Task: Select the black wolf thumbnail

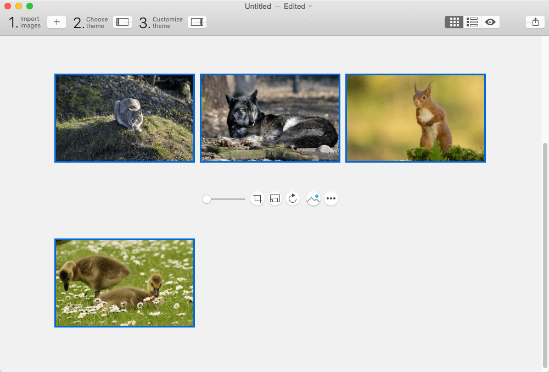Action: tap(270, 118)
